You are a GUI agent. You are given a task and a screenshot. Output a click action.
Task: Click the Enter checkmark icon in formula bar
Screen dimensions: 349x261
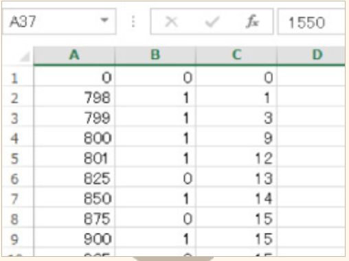pyautogui.click(x=212, y=22)
